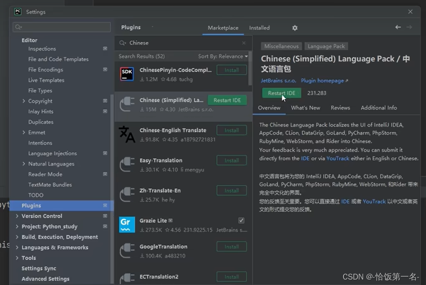426x285 pixels.
Task: Click the plugins settings gear icon
Action: tap(295, 28)
